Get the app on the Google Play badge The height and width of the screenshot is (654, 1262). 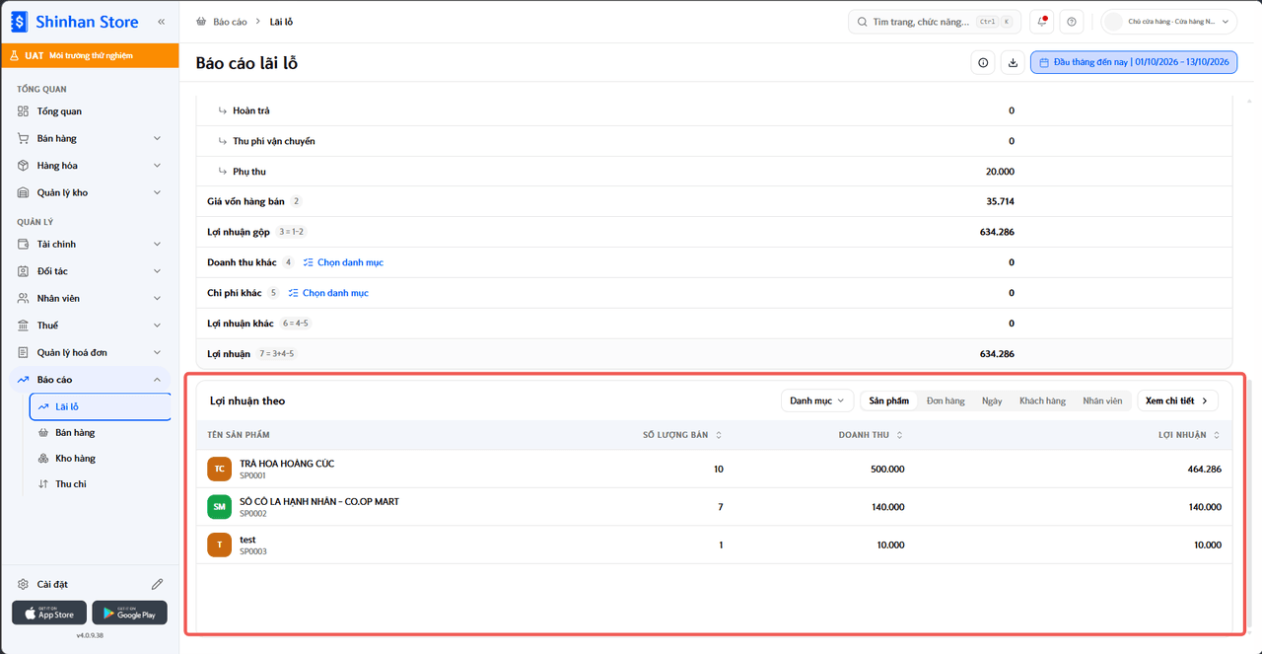[x=129, y=613]
